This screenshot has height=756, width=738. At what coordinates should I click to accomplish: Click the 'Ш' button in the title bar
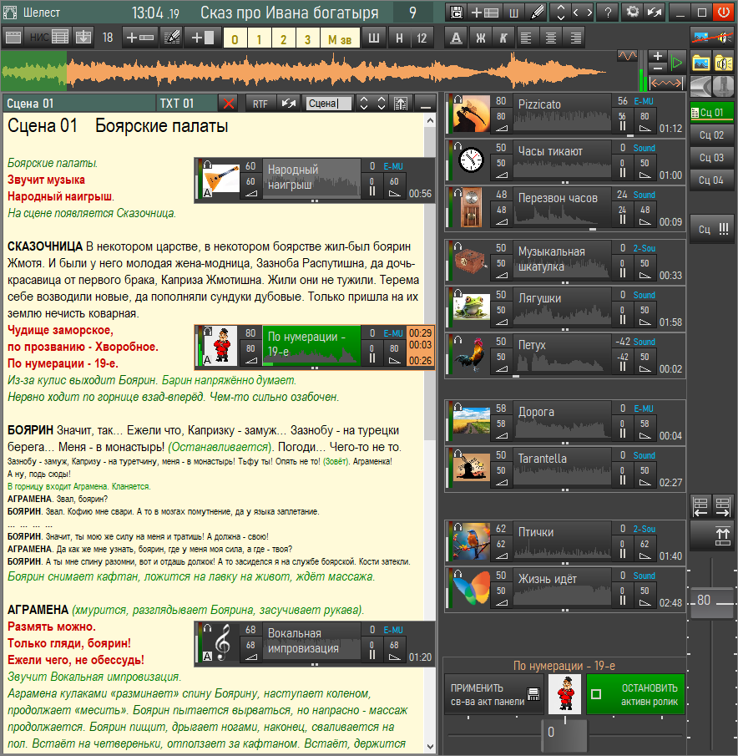pos(514,12)
